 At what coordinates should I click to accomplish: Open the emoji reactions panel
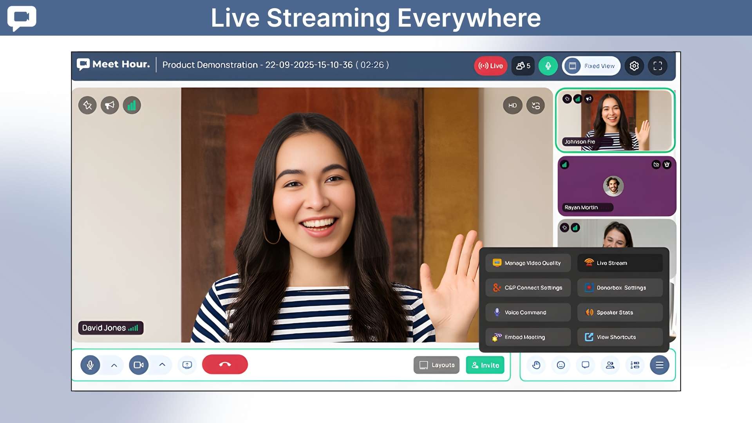click(561, 365)
